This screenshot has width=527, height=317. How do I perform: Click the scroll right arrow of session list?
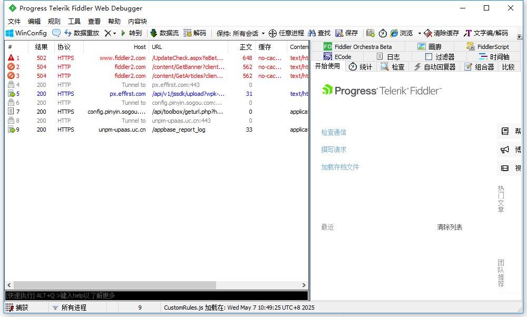coord(304,285)
